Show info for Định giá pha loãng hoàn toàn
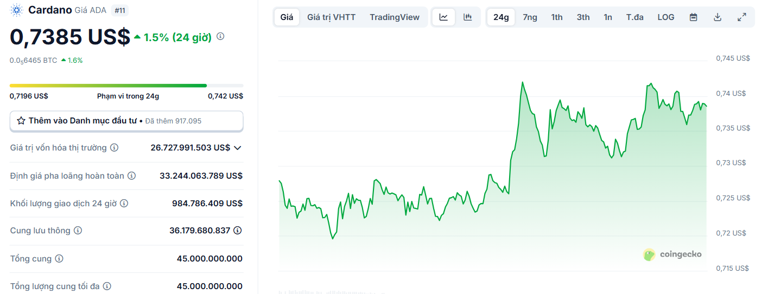 pyautogui.click(x=131, y=176)
